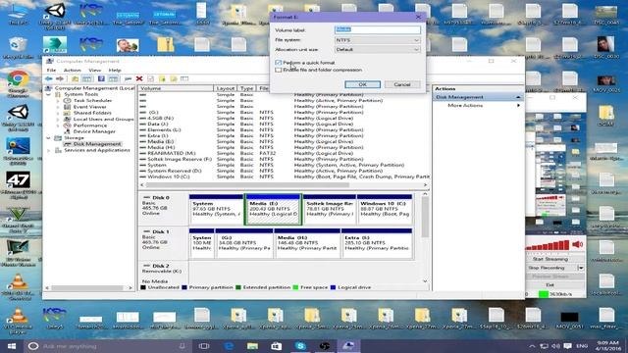Screen dimensions: 628x353
Task: Select Extra (I:) partition on Disk 1
Action: [377, 244]
